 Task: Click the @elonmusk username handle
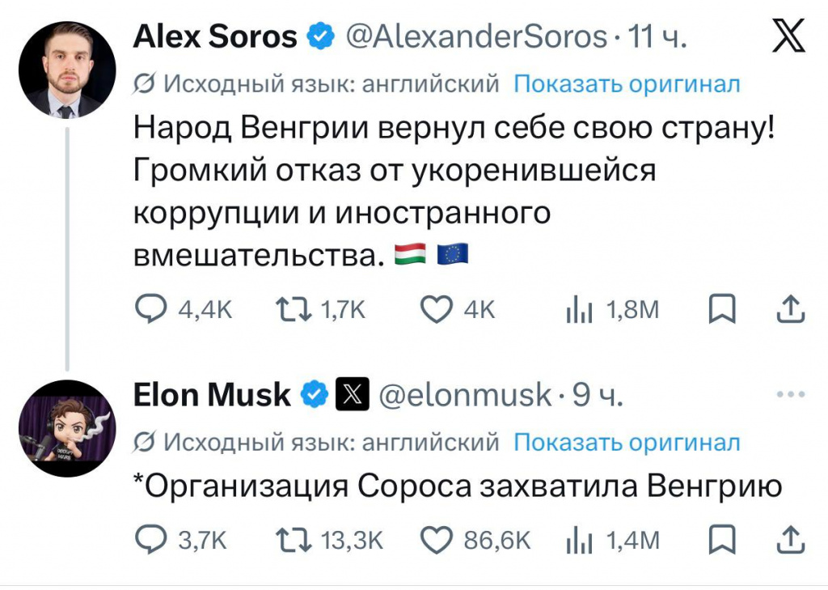(463, 394)
